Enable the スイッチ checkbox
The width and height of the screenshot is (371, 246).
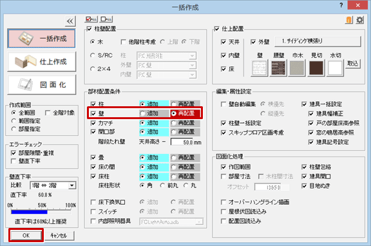point(93,211)
